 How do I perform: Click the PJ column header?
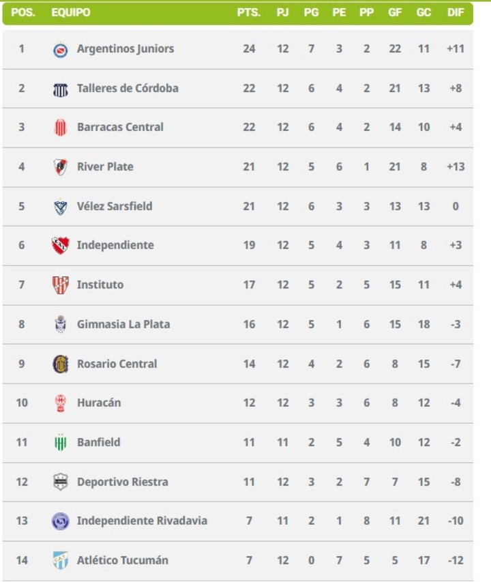(282, 13)
